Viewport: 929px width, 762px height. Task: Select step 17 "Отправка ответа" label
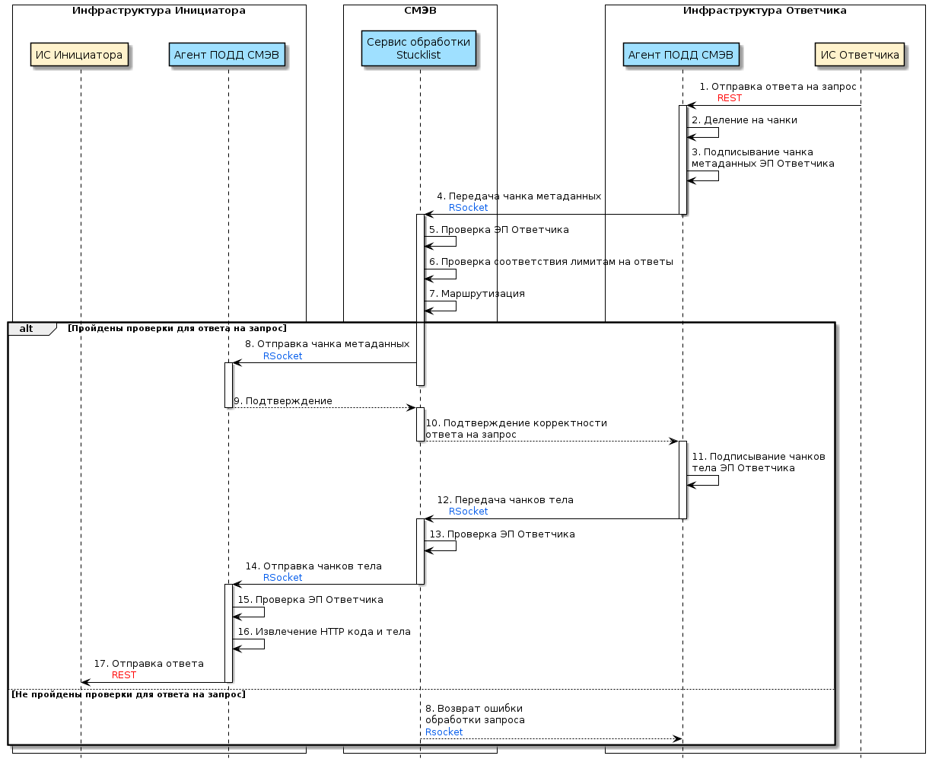pos(148,664)
